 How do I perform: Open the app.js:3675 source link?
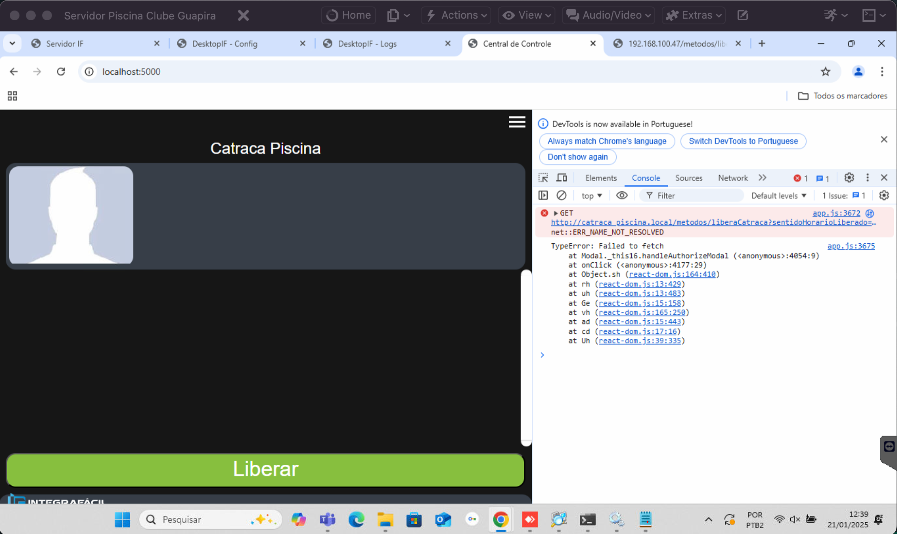(851, 246)
